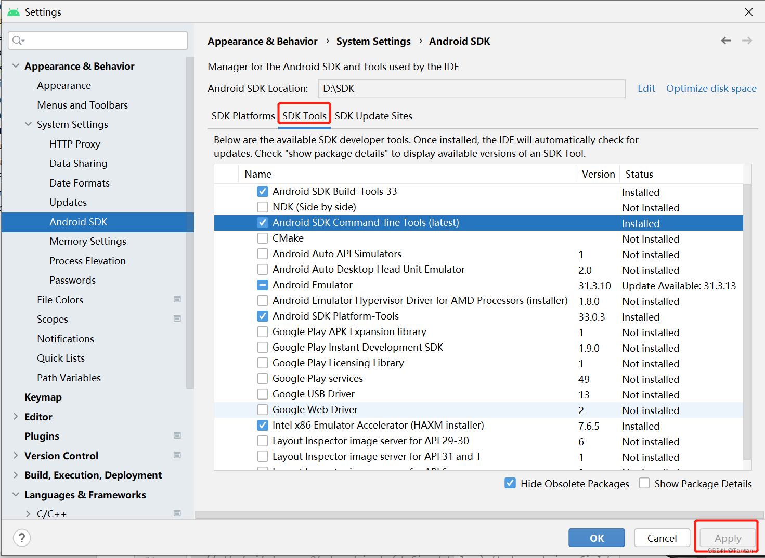Click Optimize disk space link

pos(711,88)
